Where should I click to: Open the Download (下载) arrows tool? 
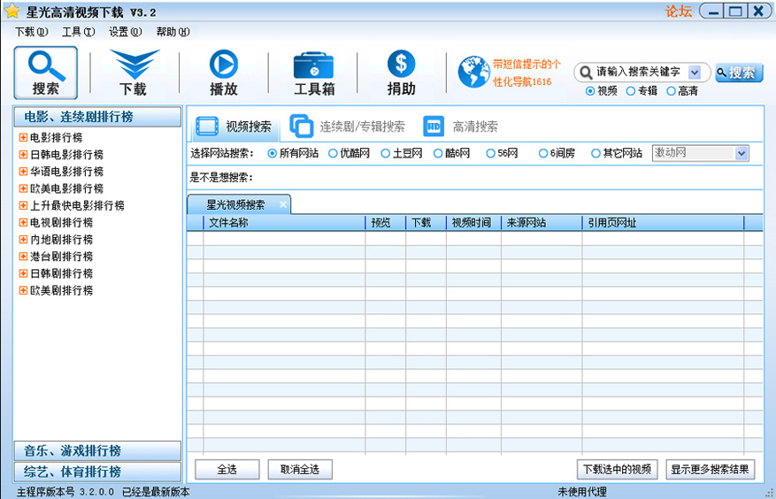point(134,73)
